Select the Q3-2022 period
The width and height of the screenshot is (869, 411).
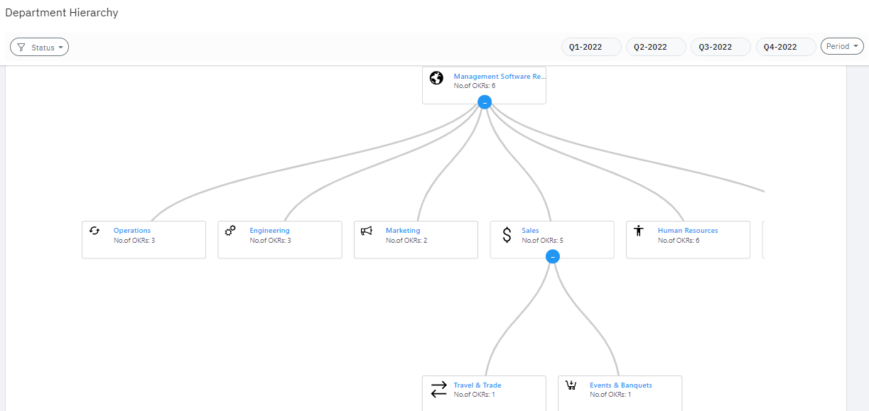coord(720,46)
